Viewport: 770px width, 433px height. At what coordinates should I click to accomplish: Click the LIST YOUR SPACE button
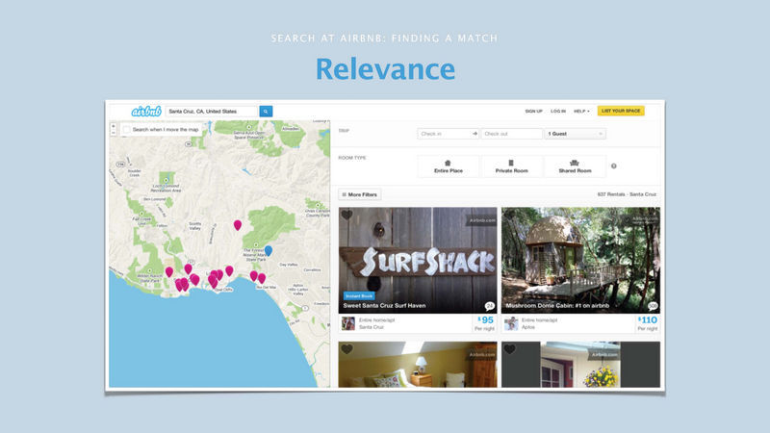[621, 111]
